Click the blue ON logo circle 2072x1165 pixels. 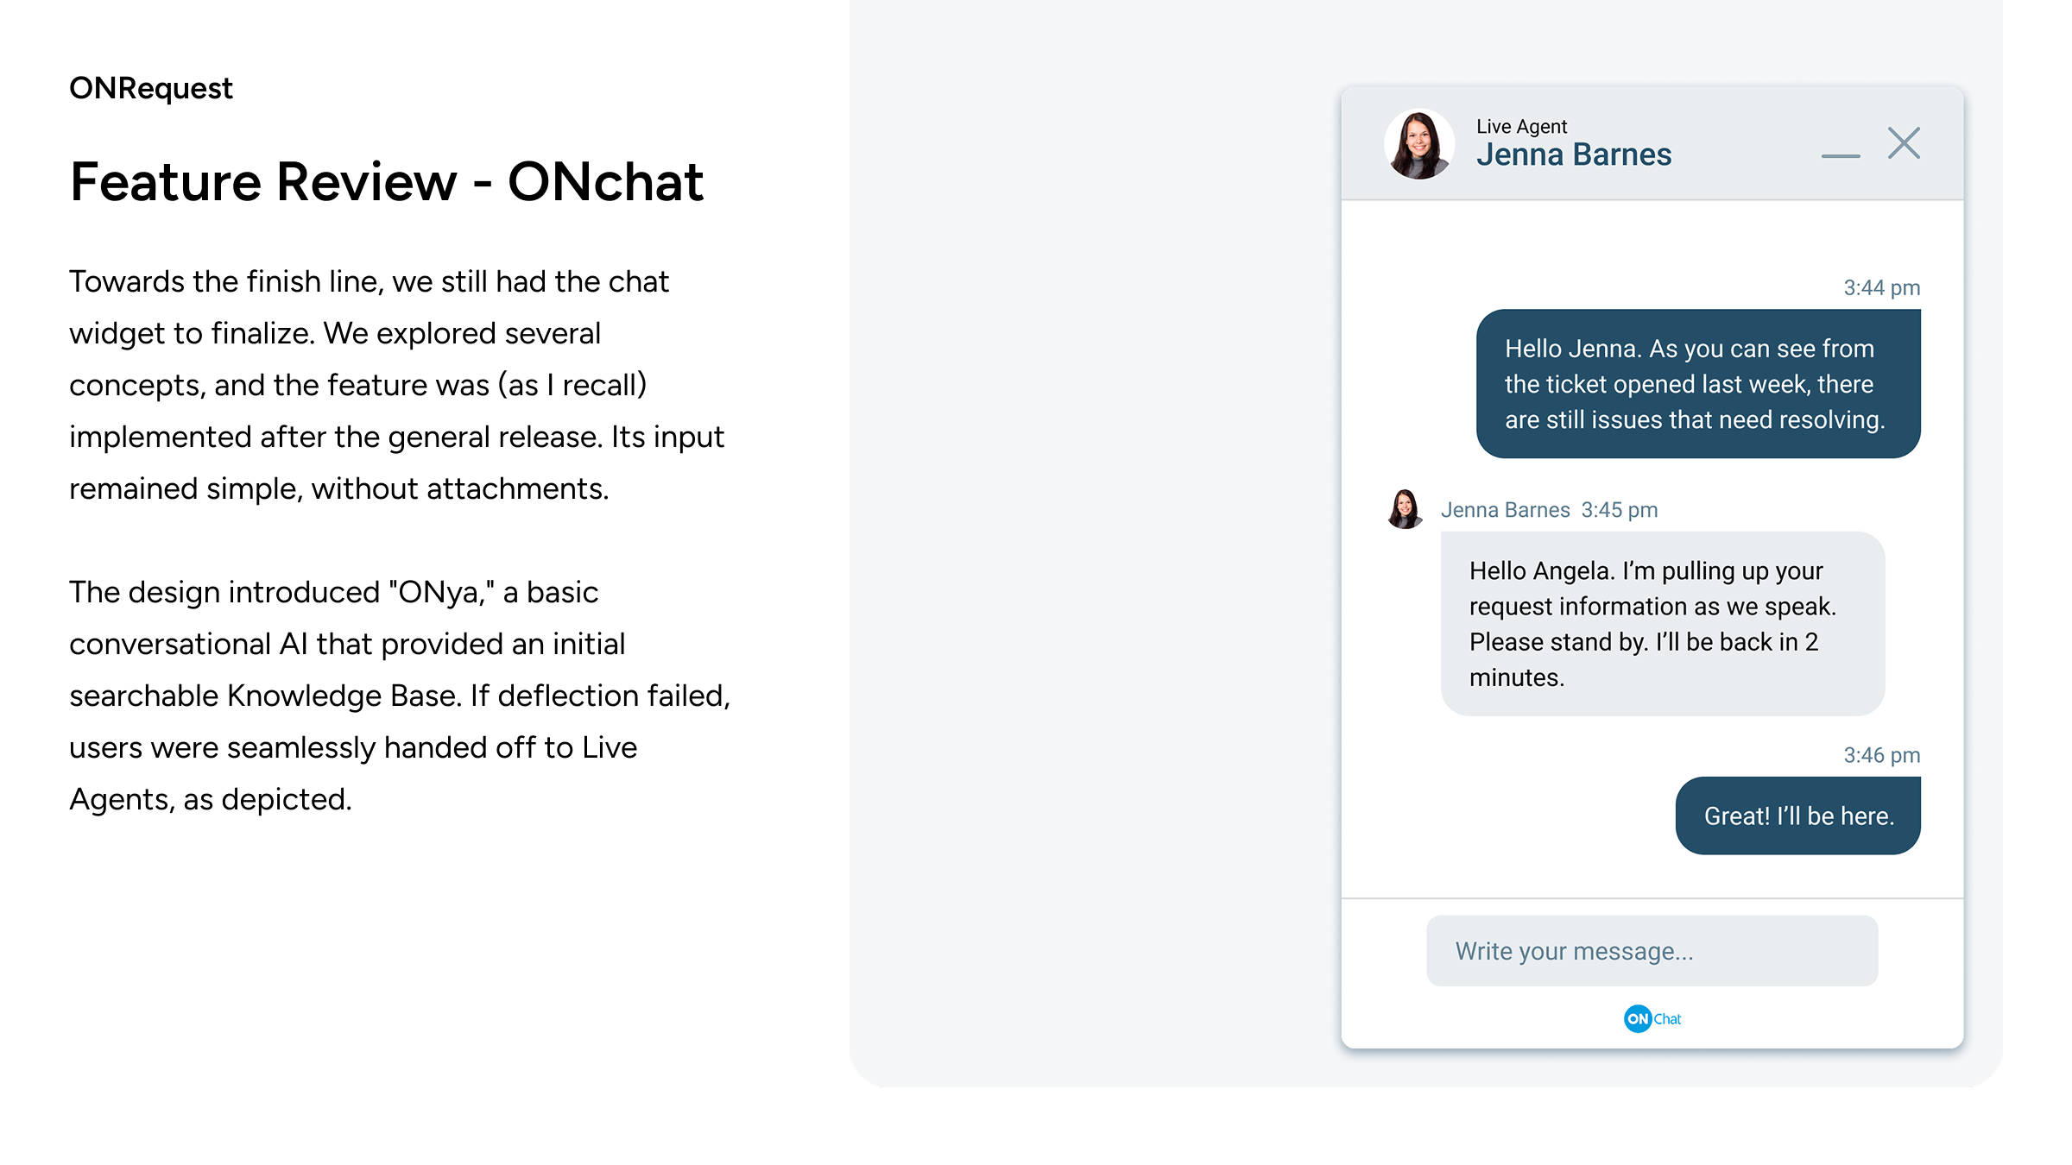(1637, 1018)
